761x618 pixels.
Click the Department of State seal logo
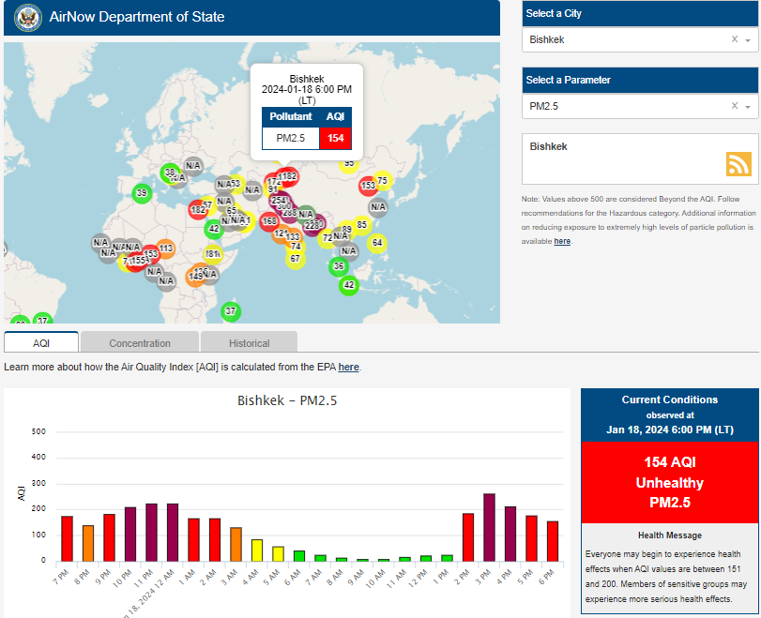pyautogui.click(x=27, y=18)
